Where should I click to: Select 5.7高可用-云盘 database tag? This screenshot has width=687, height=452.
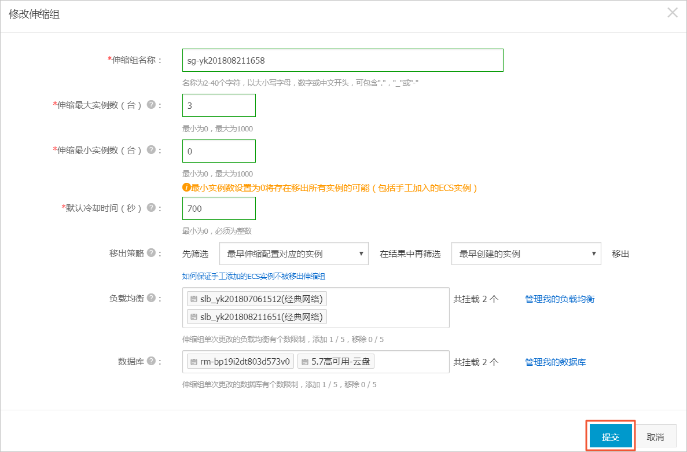click(336, 362)
